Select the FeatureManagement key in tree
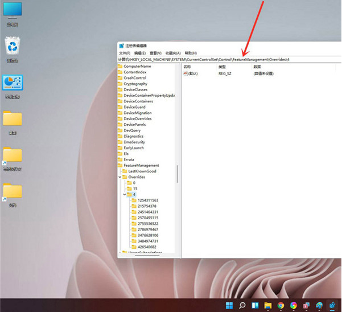The height and width of the screenshot is (312, 342). (x=141, y=165)
